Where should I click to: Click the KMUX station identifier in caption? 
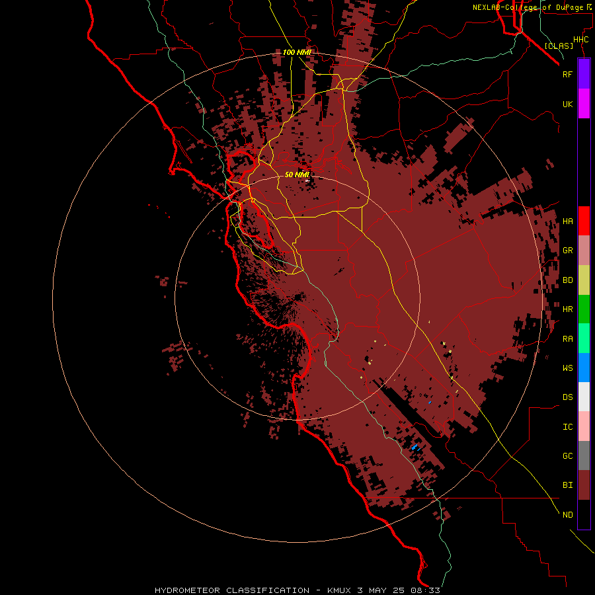click(340, 590)
